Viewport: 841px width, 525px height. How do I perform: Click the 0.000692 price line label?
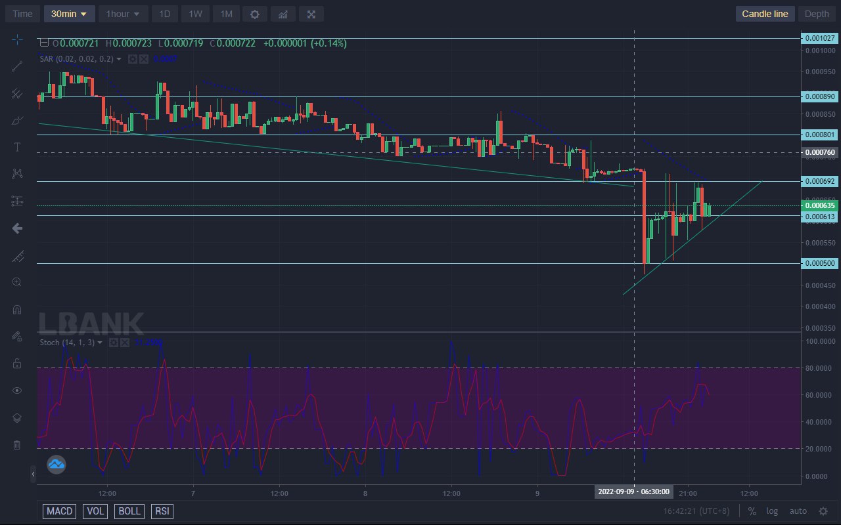[x=819, y=181]
